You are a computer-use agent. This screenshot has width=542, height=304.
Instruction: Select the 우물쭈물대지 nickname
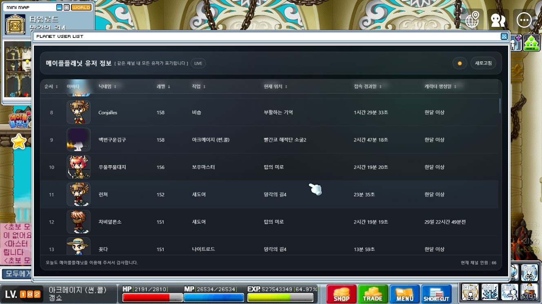[112, 167]
